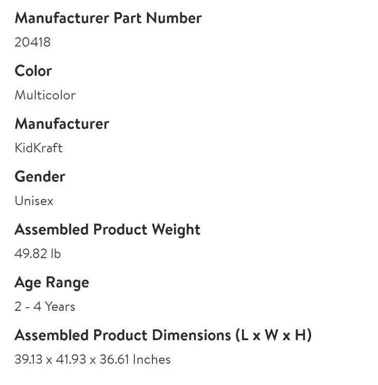The image size is (378, 385).
Task: Click the Manufacturer Part Number heading
Action: point(108,18)
